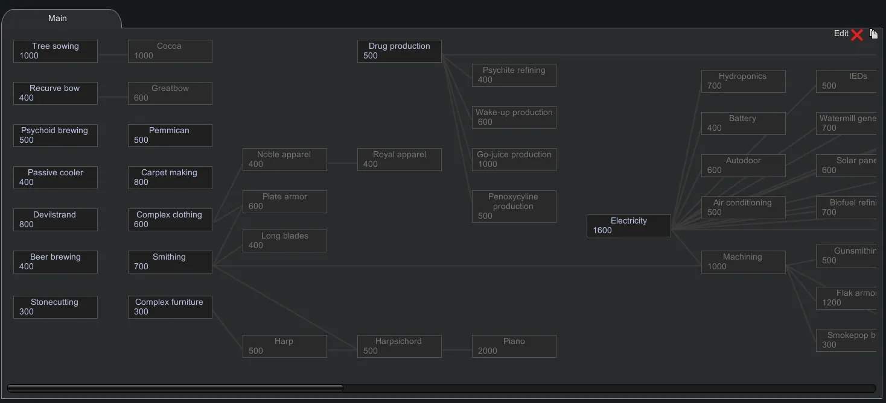The image size is (886, 403).
Task: Choose the Penoxycyline production node
Action: point(514,207)
